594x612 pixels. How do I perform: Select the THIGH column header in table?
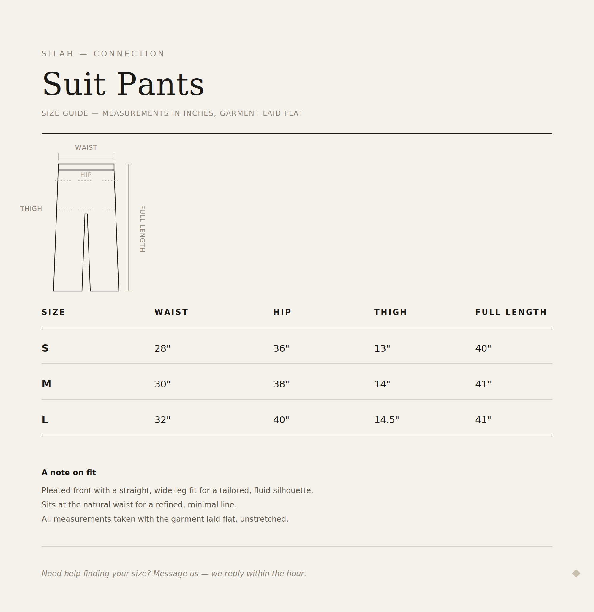click(x=391, y=312)
